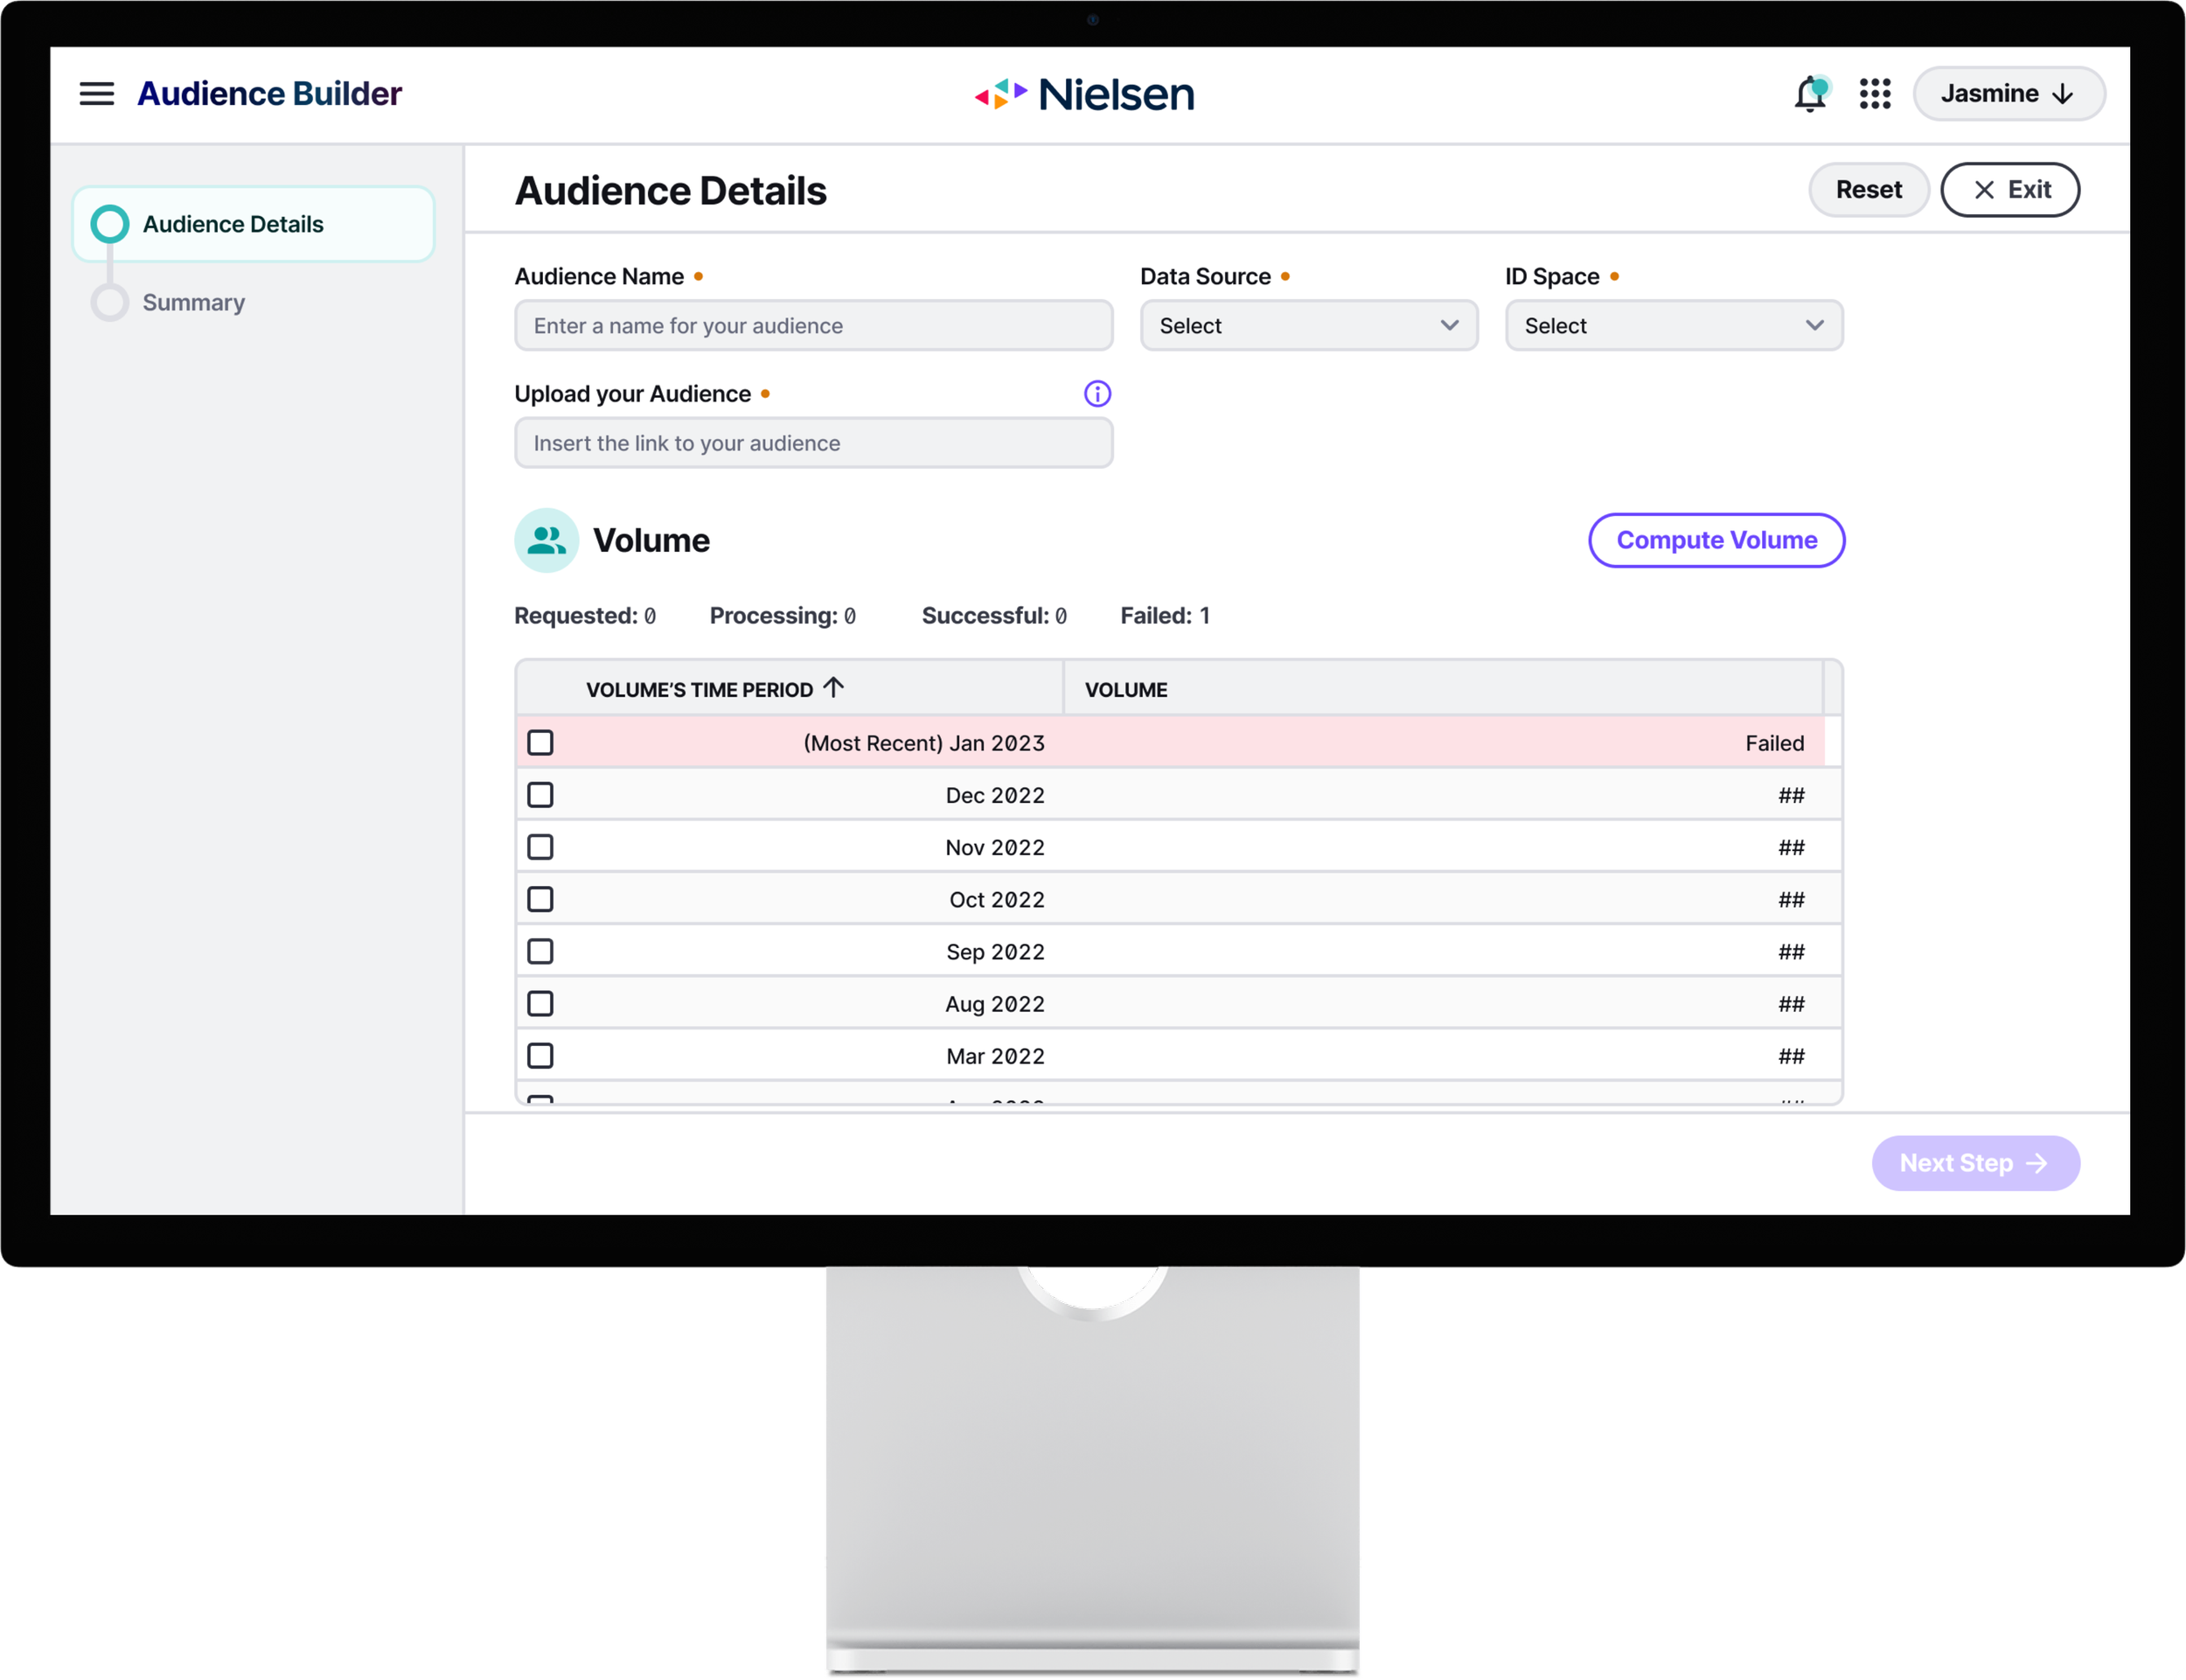This screenshot has height=1680, width=2186.
Task: Open the Jasmine user menu
Action: (x=2008, y=94)
